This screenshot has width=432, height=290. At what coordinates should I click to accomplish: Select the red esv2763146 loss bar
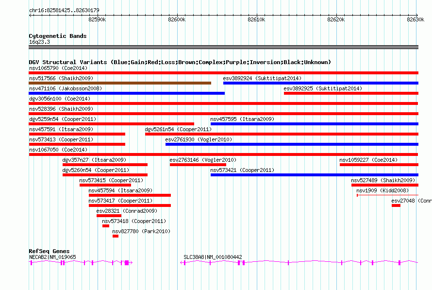pyautogui.click(x=198, y=165)
